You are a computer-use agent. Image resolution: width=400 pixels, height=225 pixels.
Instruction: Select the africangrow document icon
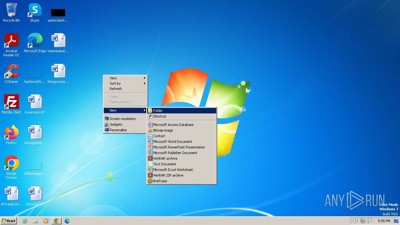[x=11, y=196]
